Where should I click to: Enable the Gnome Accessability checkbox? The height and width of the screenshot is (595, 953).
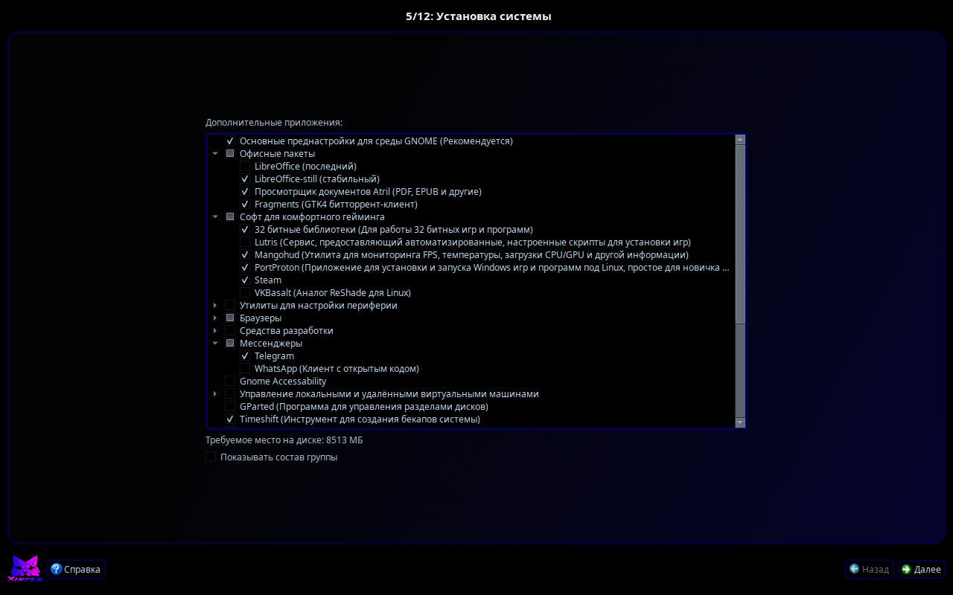click(x=230, y=382)
